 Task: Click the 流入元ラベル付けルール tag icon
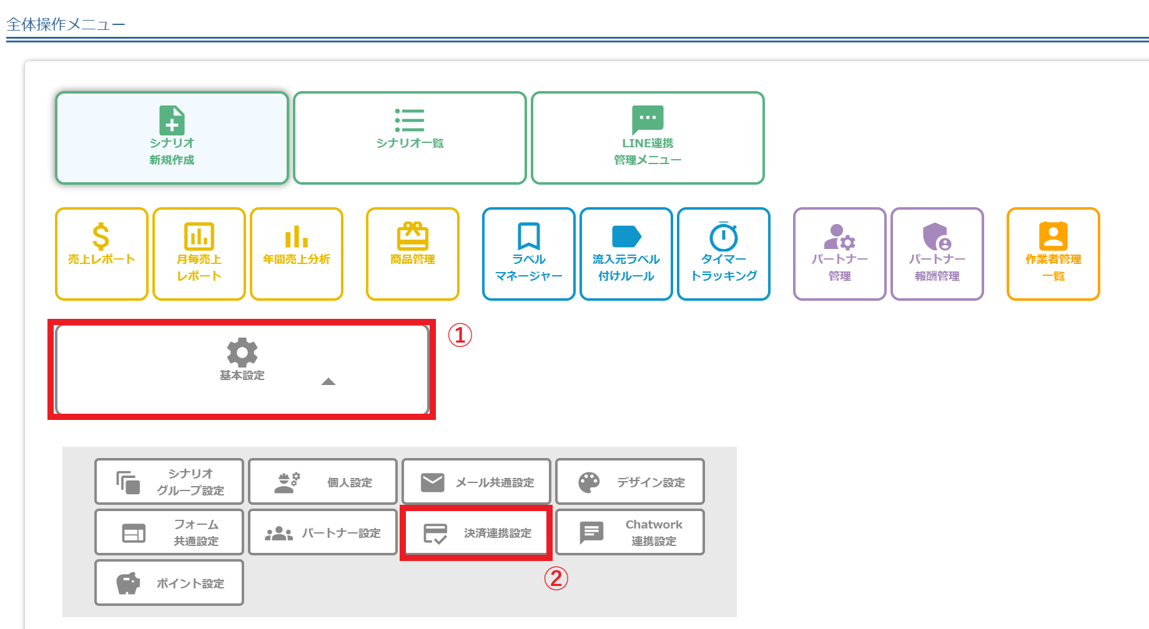pos(626,236)
